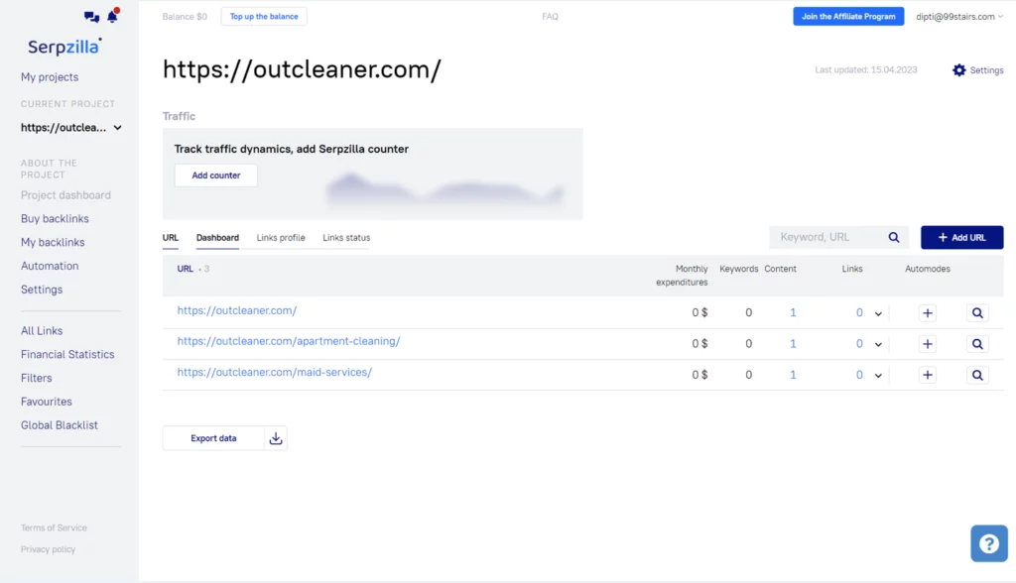The height and width of the screenshot is (583, 1016).
Task: Expand links chevron for the apartment-cleaning row
Action: pyautogui.click(x=878, y=345)
